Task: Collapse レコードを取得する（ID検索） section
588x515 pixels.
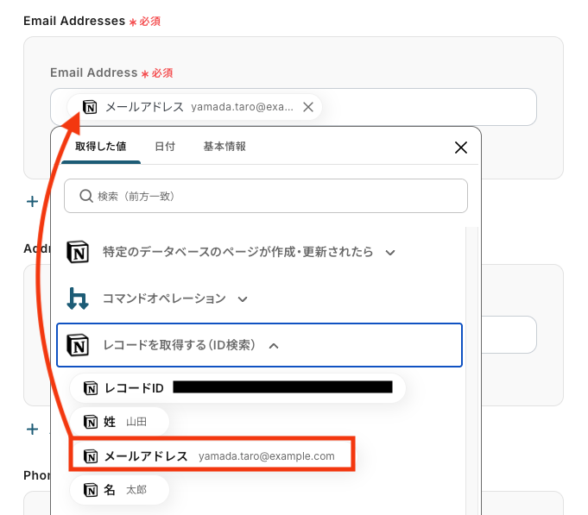Action: (x=274, y=346)
